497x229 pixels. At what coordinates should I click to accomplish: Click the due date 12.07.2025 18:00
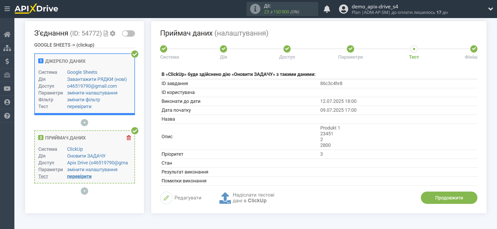click(338, 101)
